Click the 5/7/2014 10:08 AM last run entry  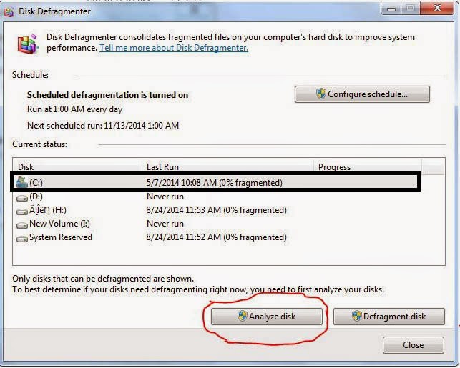[214, 183]
